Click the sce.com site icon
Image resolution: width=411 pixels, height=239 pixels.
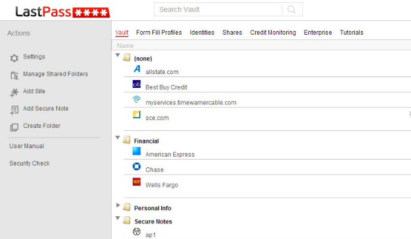(137, 115)
